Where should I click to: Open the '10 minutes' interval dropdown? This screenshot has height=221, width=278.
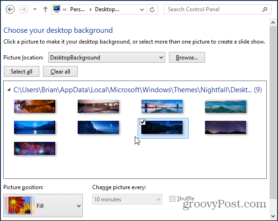127,199
